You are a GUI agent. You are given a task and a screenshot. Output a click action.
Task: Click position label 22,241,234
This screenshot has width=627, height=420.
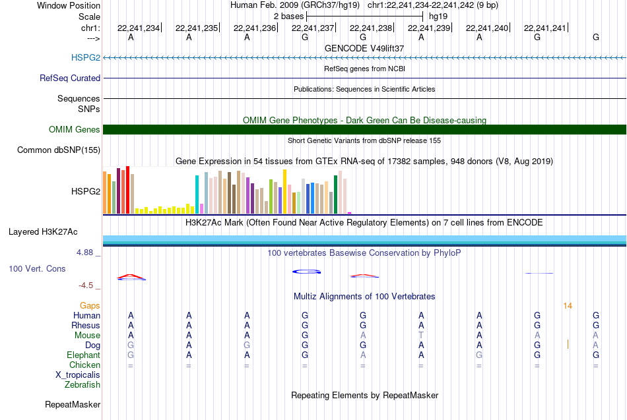(x=139, y=28)
